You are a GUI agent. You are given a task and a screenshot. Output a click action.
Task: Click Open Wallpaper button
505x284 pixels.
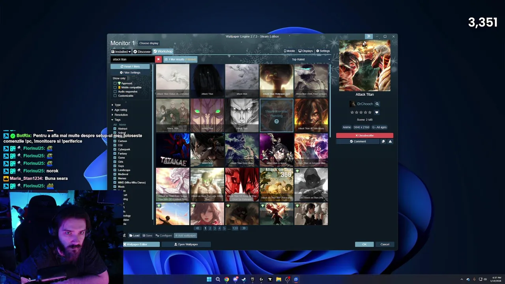[x=186, y=244]
